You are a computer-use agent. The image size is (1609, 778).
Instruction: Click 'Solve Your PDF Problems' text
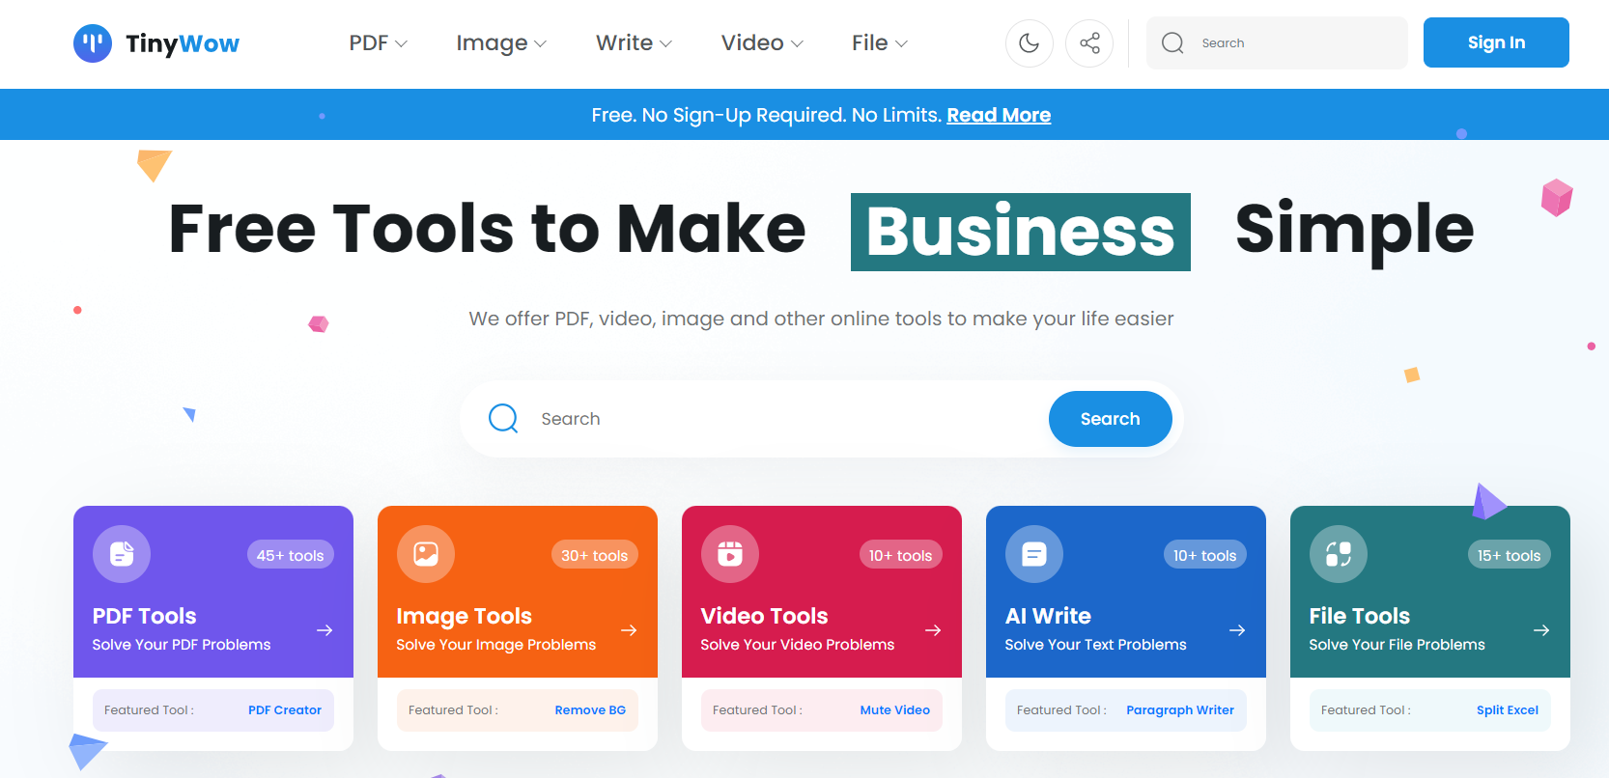pyautogui.click(x=182, y=645)
